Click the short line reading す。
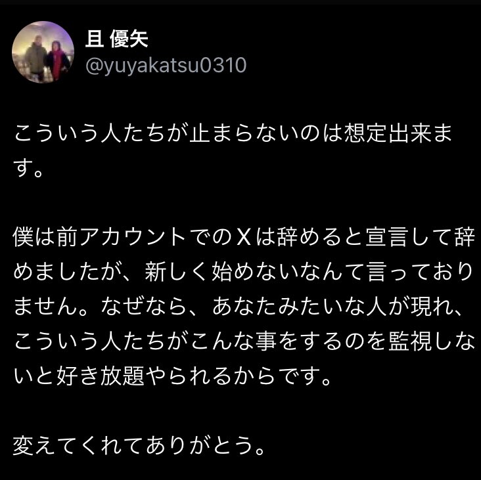The height and width of the screenshot is (480, 481). click(28, 169)
